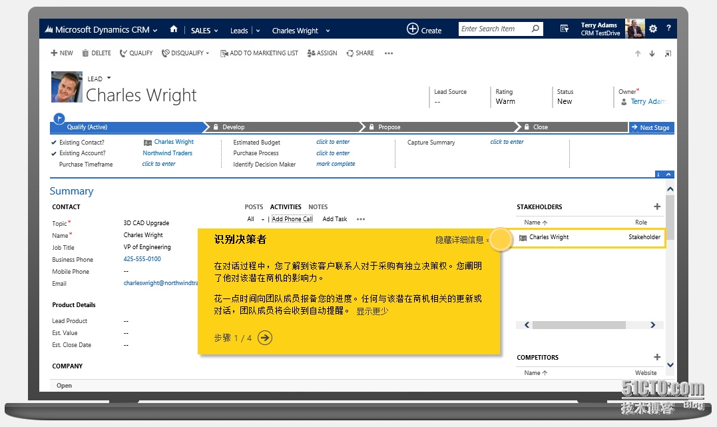
Task: Click the 显示更少 show less link
Action: 372,311
